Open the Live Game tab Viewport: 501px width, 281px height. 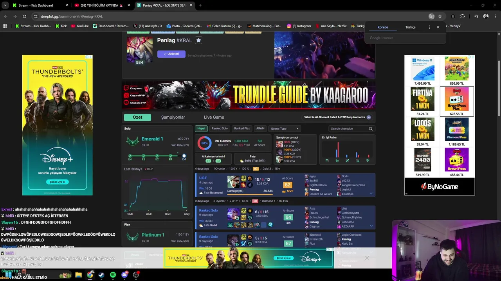[x=214, y=117]
